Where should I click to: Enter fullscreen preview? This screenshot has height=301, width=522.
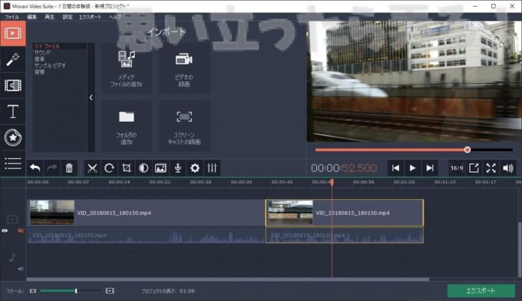tap(491, 168)
